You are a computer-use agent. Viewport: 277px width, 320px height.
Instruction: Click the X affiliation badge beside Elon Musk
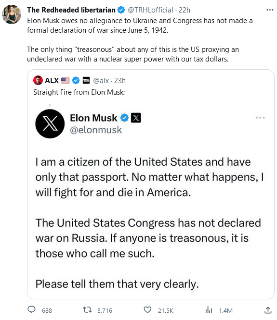pos(136,118)
